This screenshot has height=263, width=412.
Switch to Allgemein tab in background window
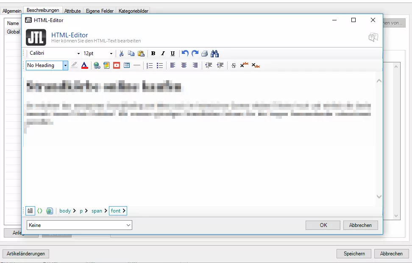point(12,11)
